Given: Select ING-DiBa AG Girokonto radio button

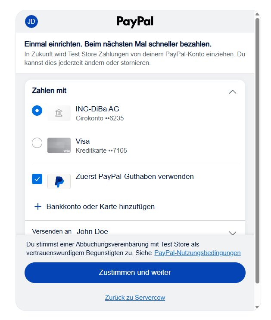Looking at the screenshot, I should (x=37, y=111).
